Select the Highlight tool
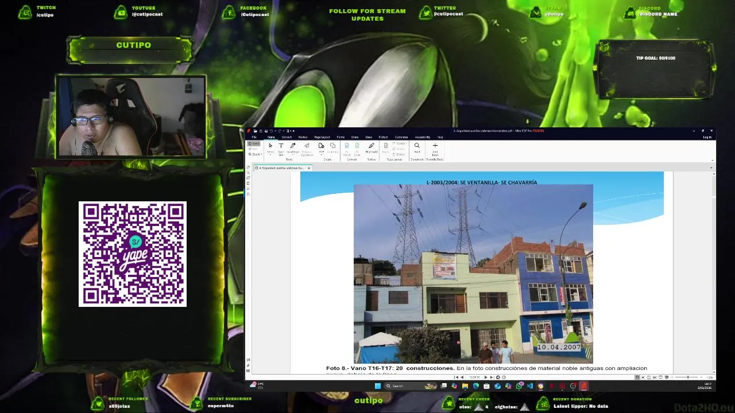735x413 pixels. [372, 148]
